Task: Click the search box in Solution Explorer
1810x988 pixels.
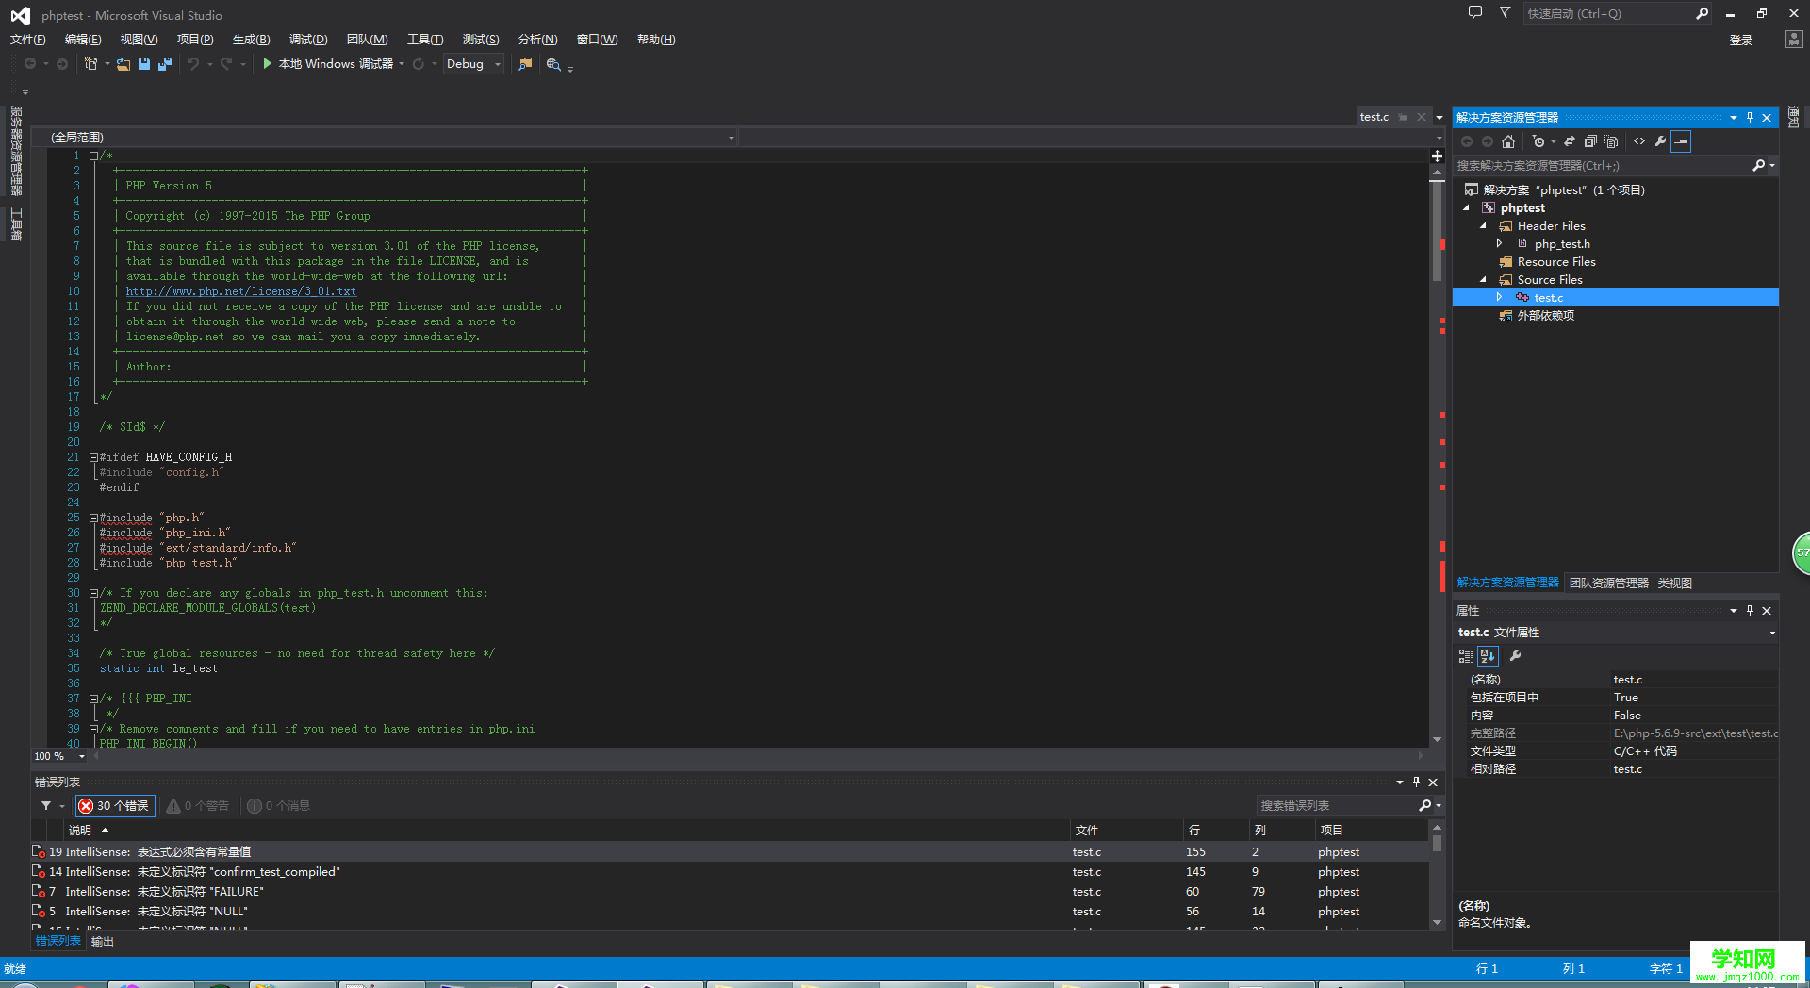Action: pos(1603,166)
